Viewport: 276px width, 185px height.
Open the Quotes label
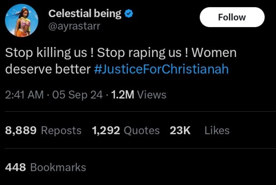click(141, 131)
